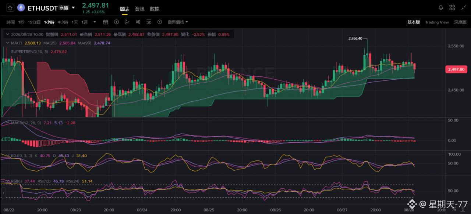
Task: Switch to the 數據 tab
Action: click(x=154, y=8)
